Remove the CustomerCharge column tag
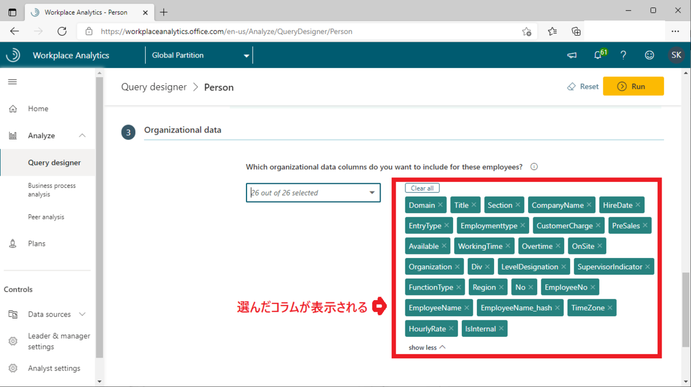 point(598,226)
